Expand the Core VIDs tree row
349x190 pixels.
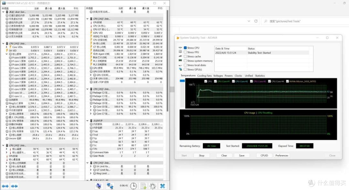pyautogui.click(x=6, y=47)
